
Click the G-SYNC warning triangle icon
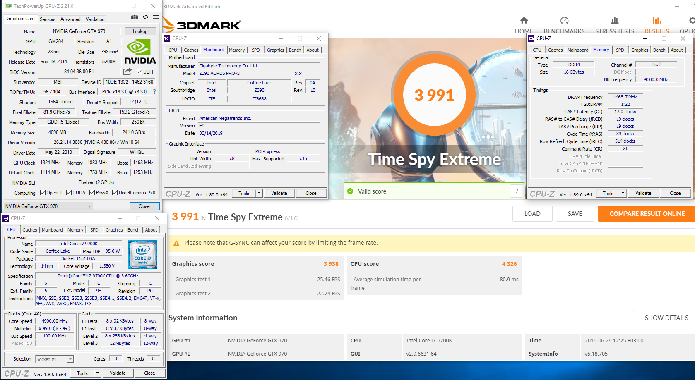[176, 243]
